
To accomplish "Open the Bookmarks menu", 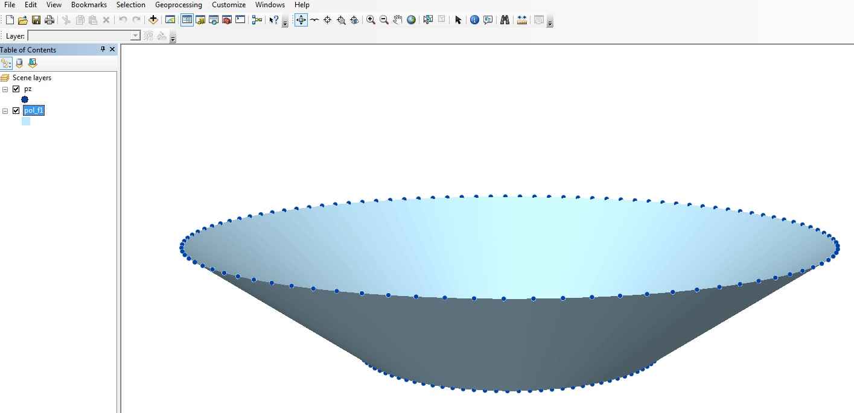I will click(89, 5).
